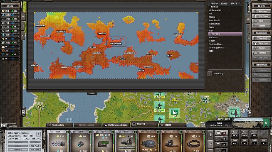
Task: Select the highlighted 'Temperature' overlay
Action: click(x=225, y=34)
